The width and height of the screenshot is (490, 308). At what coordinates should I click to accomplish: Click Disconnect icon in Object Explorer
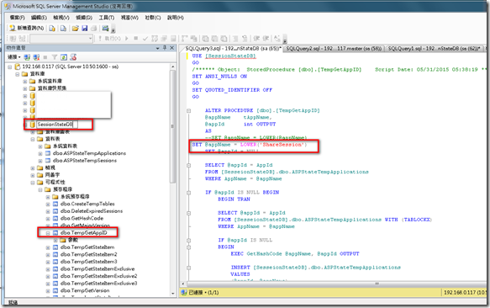(36, 57)
